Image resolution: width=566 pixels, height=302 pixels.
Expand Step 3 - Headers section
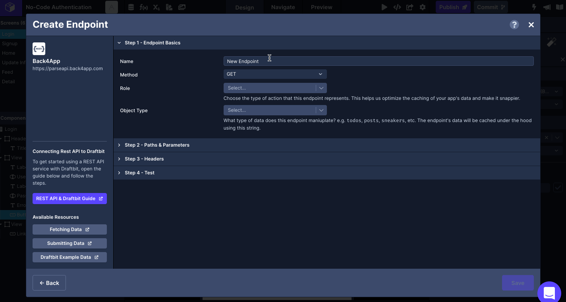(326, 159)
